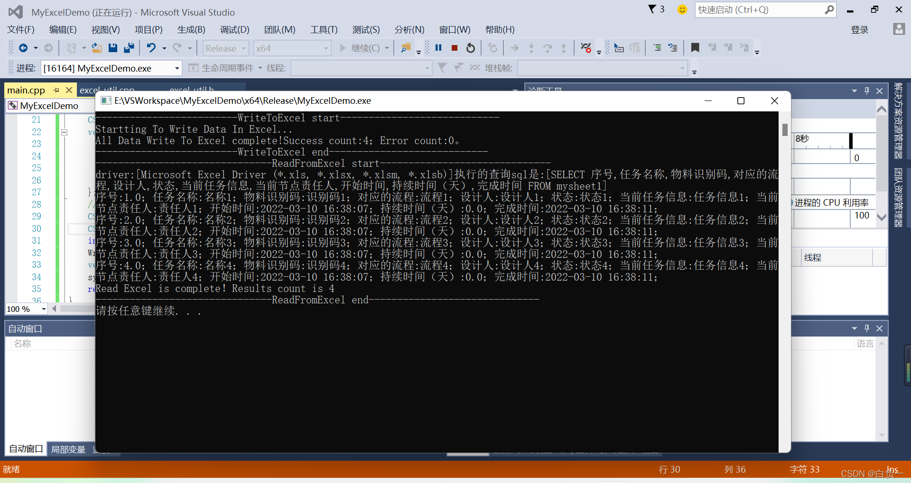911x483 pixels.
Task: Open the 团队资源管理器 side tab
Action: pyautogui.click(x=898, y=197)
